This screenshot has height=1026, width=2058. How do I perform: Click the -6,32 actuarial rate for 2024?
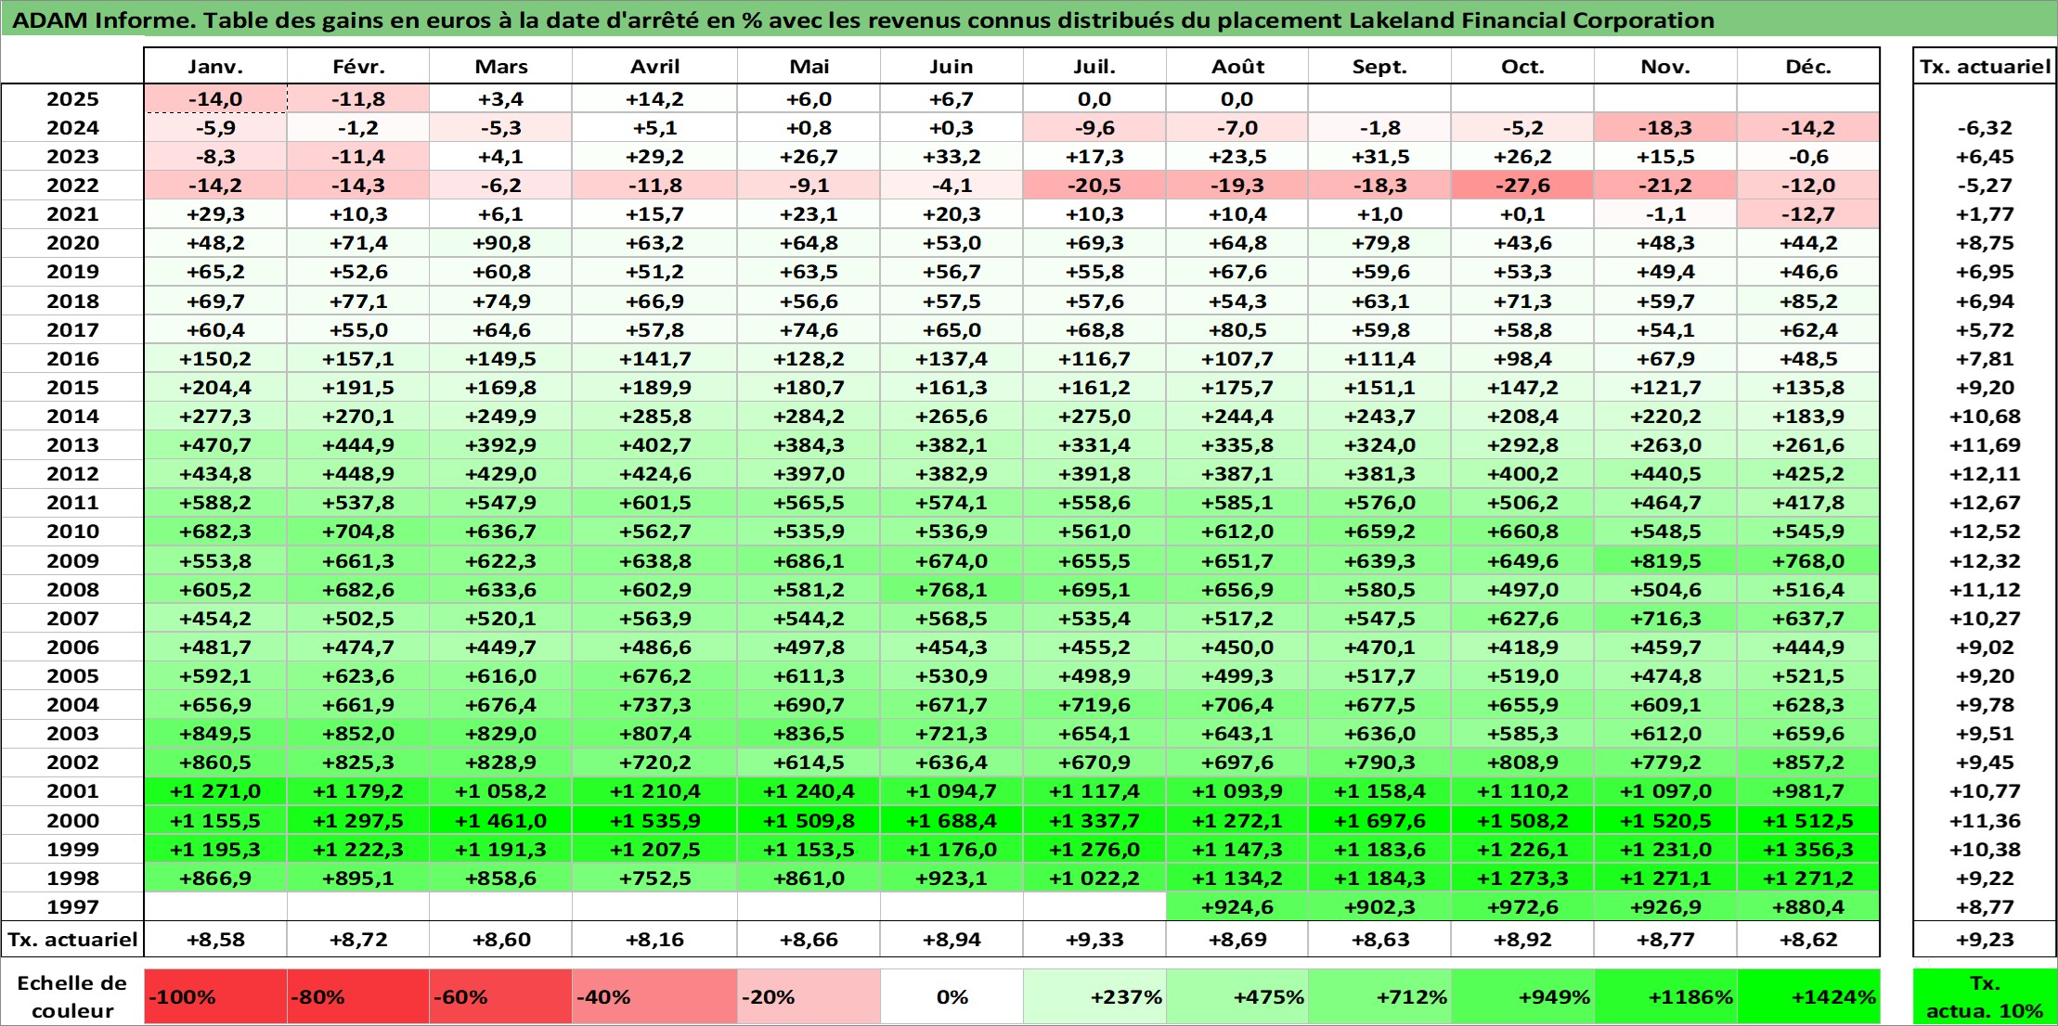pyautogui.click(x=1985, y=128)
